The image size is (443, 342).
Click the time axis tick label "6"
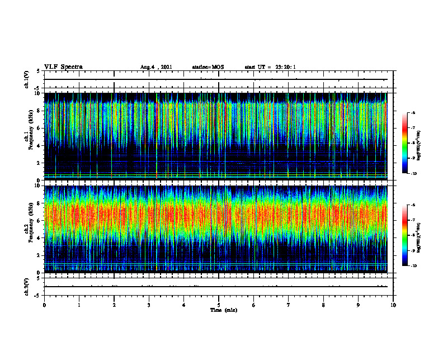tap(254, 305)
